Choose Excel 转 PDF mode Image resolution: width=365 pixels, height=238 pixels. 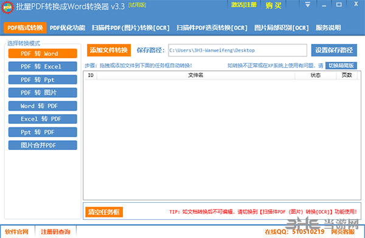point(43,119)
